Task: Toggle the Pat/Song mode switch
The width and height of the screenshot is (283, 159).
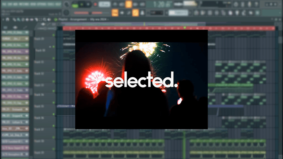Action: (75, 4)
